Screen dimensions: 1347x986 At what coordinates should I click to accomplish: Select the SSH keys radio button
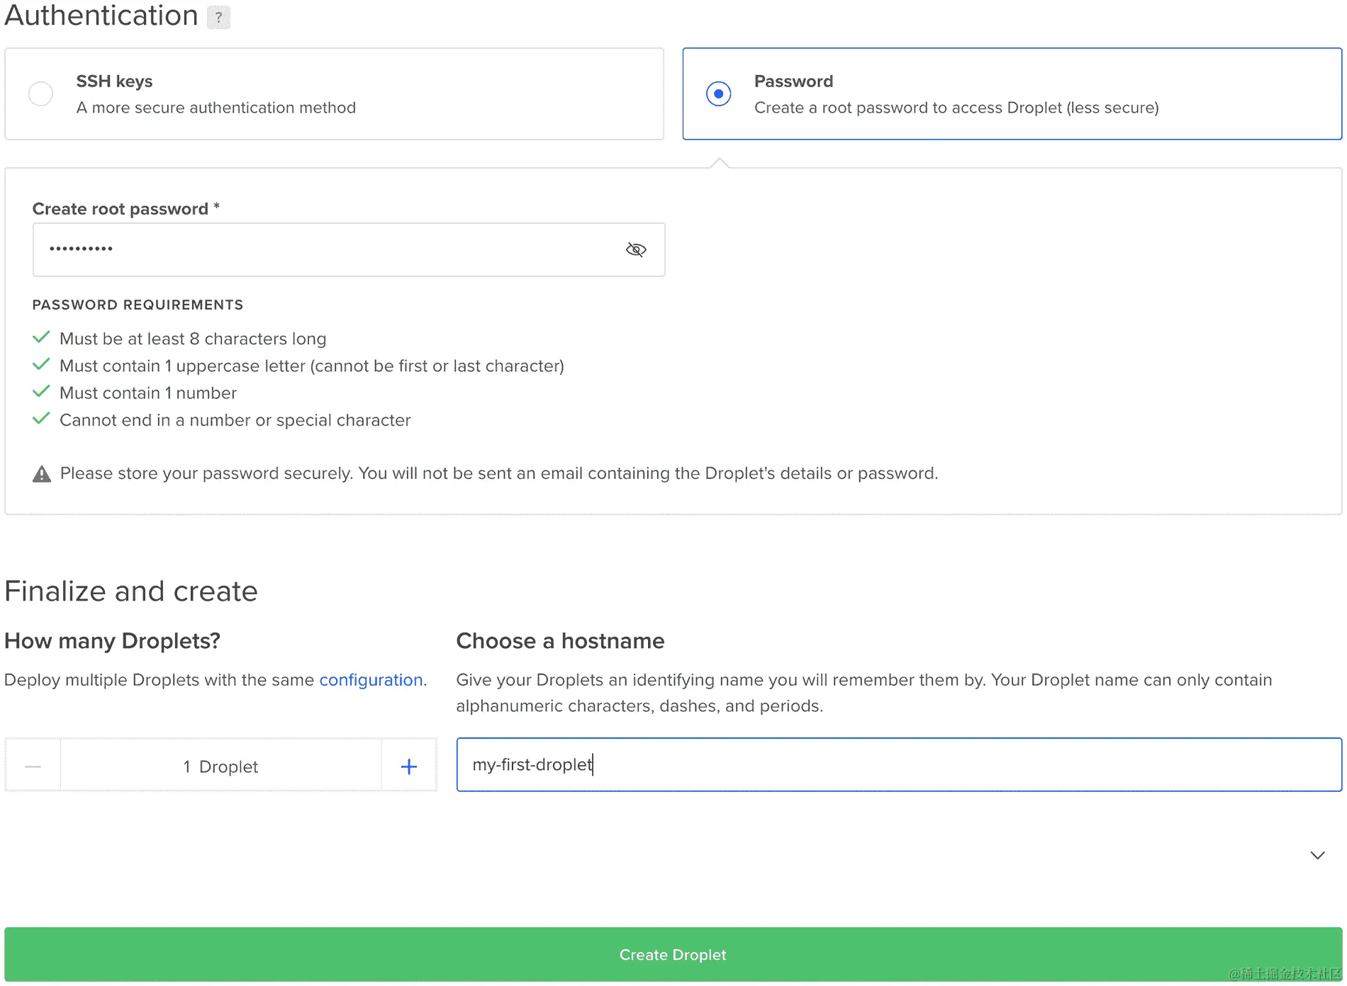coord(40,93)
